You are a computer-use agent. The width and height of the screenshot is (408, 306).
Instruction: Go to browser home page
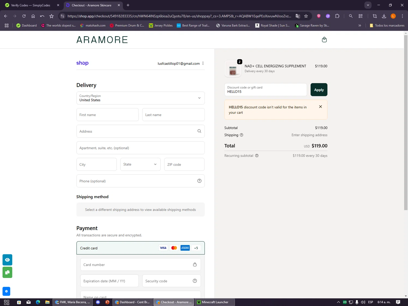click(33, 16)
